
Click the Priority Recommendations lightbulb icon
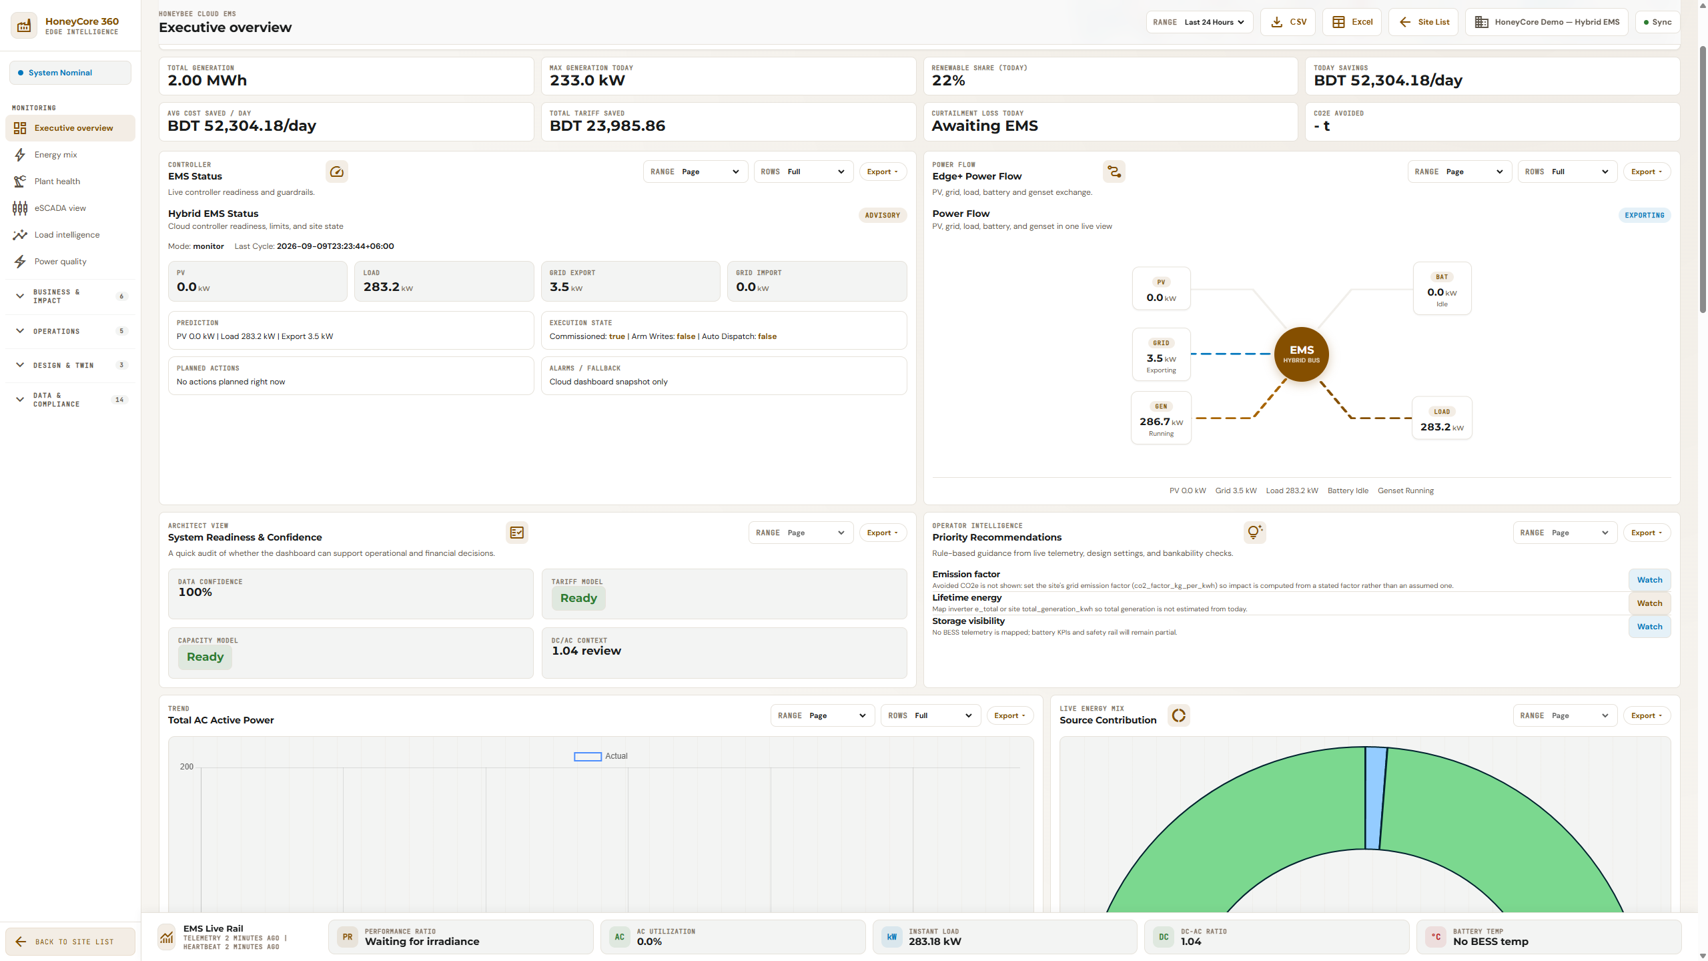(x=1254, y=533)
